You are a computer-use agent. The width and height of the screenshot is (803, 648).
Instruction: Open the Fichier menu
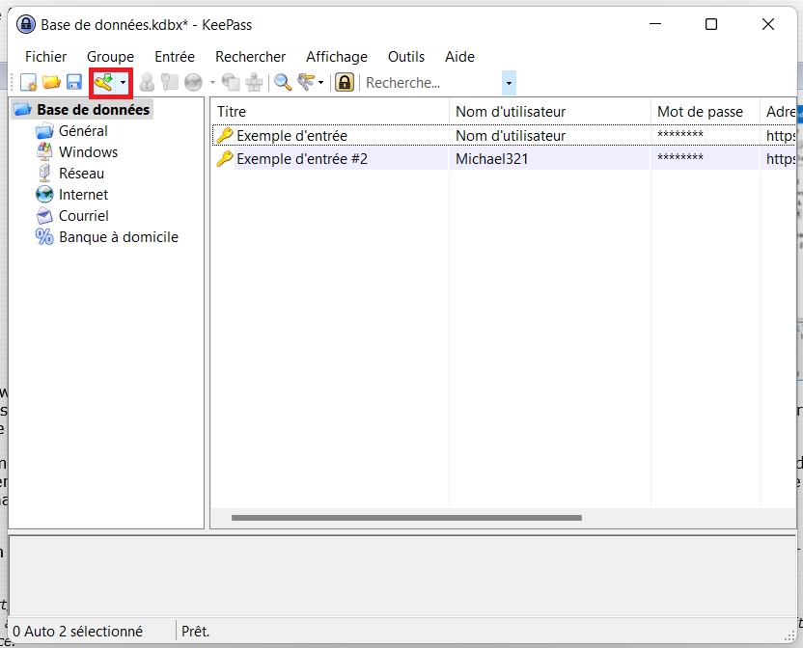tap(45, 57)
